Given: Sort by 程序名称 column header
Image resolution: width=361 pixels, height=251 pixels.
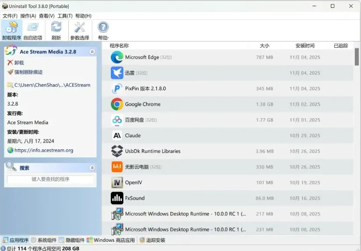Looking at the screenshot, I should pos(119,46).
